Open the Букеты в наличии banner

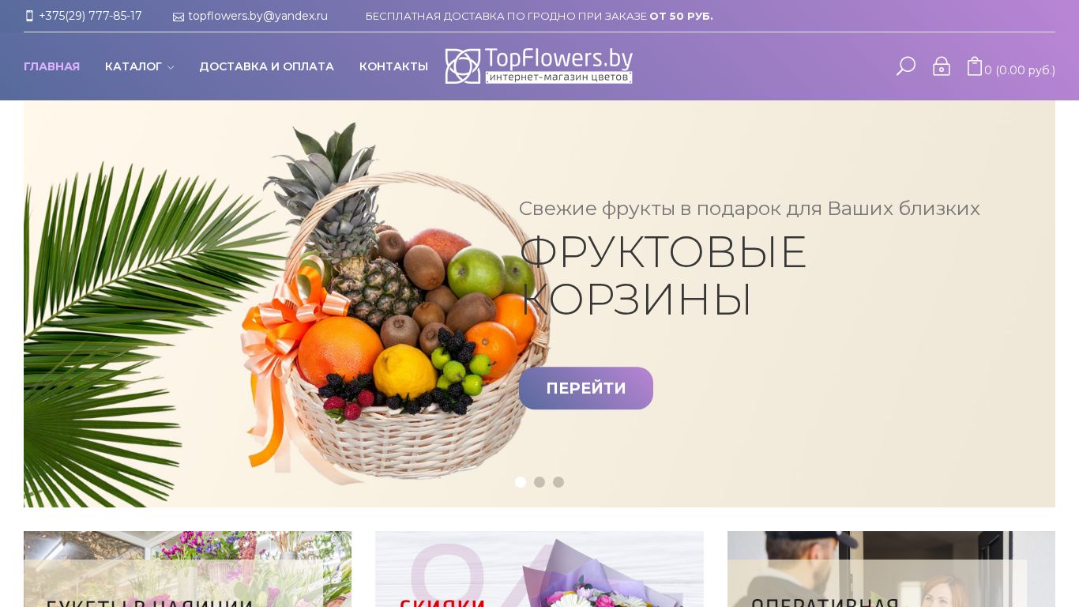[x=187, y=569]
